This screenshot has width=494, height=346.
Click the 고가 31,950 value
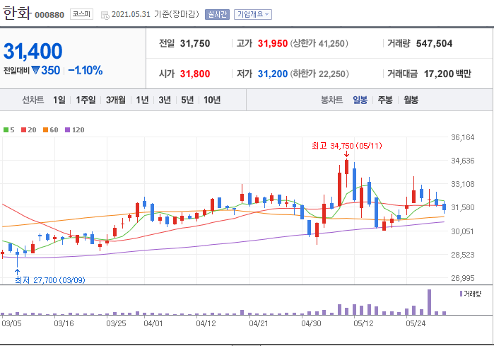[x=273, y=44]
